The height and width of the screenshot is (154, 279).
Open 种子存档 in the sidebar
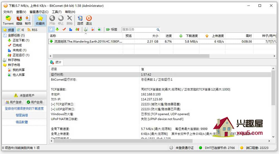14,60
